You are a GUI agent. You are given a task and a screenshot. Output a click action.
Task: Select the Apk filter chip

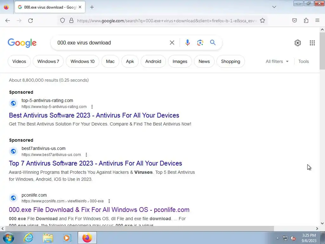(130, 61)
